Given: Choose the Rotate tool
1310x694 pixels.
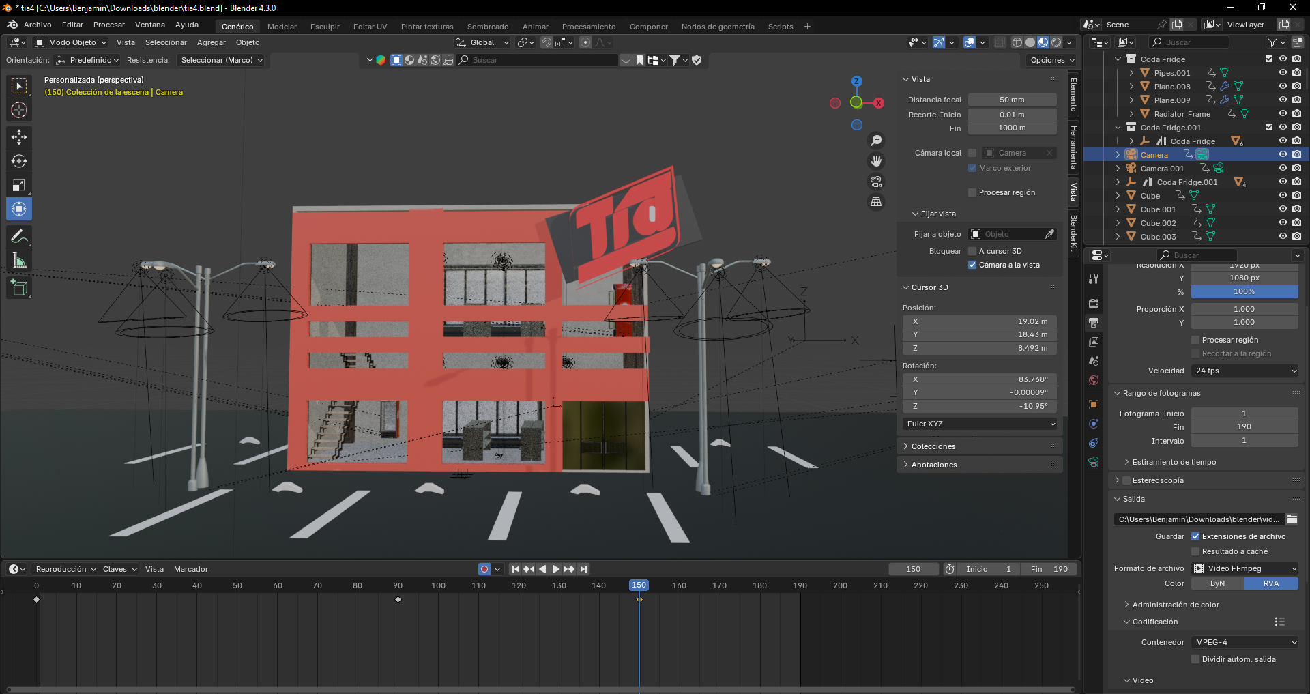Looking at the screenshot, I should pos(19,161).
